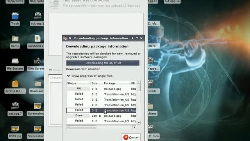Click the Floppy Drive desktop label

point(15,2)
